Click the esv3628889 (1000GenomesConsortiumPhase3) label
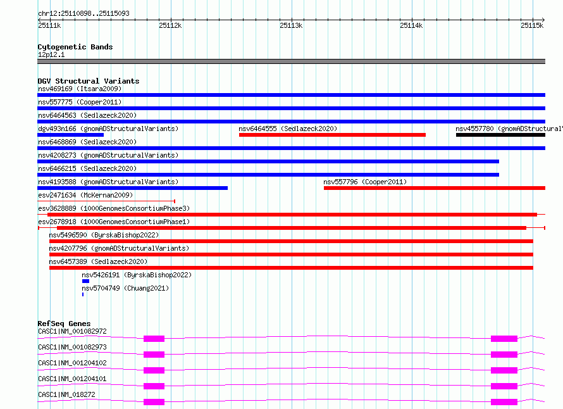Image resolution: width=563 pixels, height=409 pixels. point(114,208)
